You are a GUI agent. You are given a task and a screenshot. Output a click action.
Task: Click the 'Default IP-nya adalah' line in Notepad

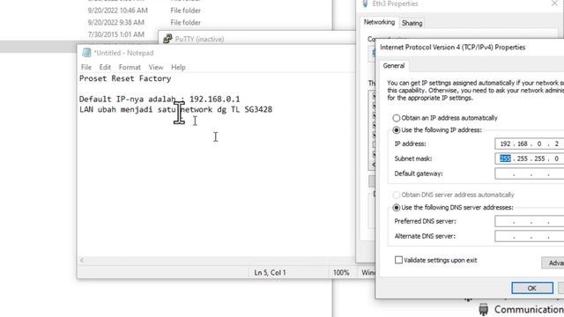tap(160, 100)
